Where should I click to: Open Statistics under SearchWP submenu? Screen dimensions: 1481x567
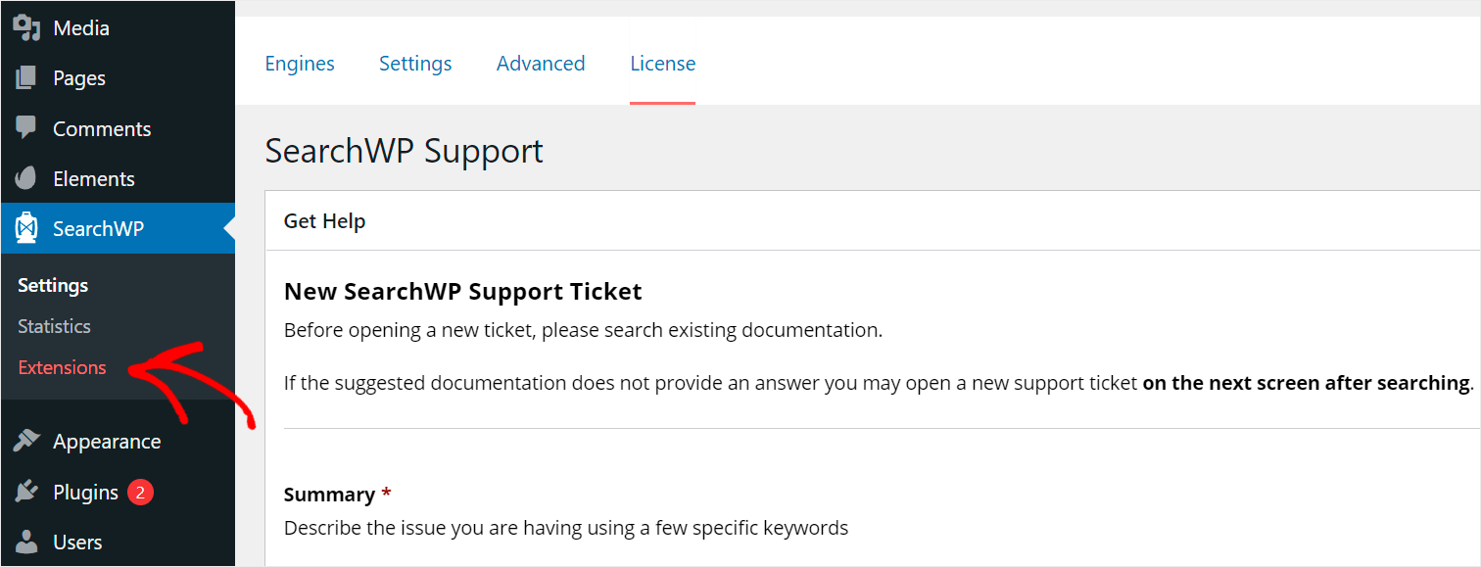[54, 326]
